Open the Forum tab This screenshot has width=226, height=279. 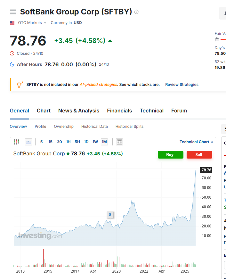pyautogui.click(x=179, y=111)
